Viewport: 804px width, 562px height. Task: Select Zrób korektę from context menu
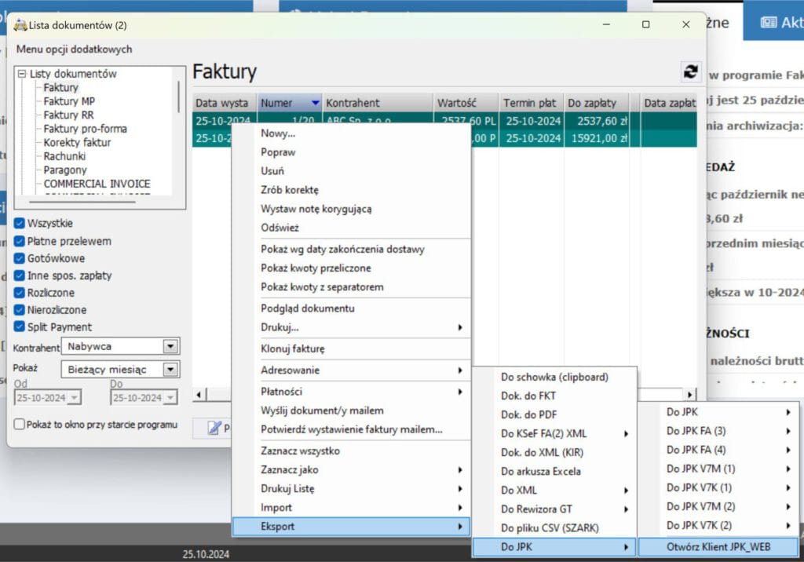coord(290,190)
